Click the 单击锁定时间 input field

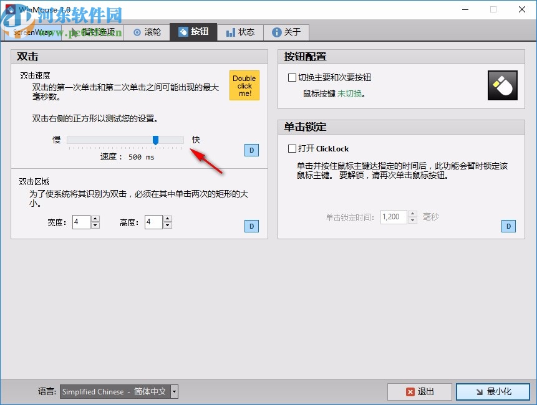coord(394,217)
